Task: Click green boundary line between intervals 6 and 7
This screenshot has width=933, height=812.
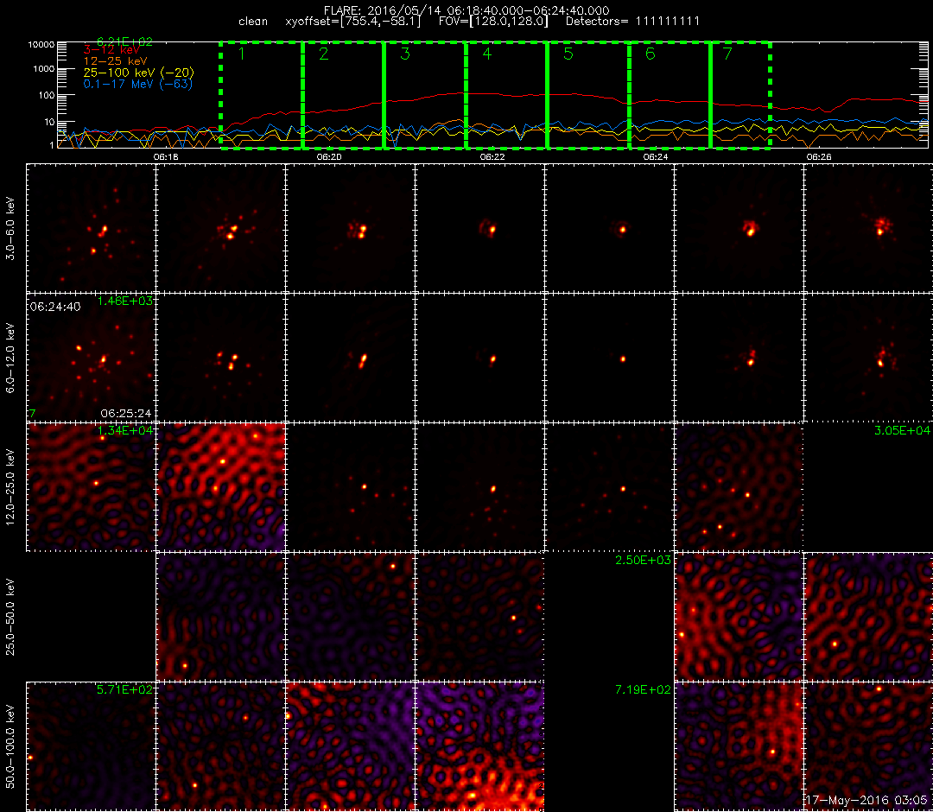Action: coord(710,95)
